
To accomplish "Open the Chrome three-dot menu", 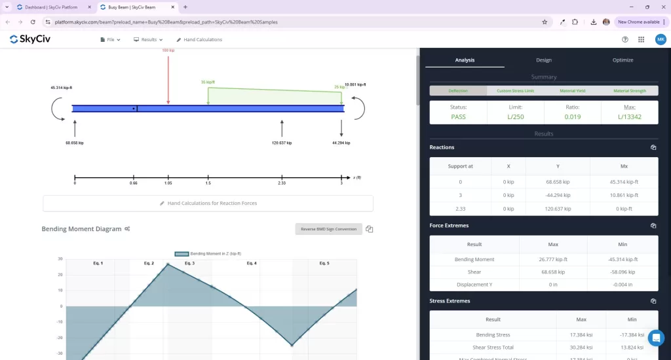I will pos(664,22).
